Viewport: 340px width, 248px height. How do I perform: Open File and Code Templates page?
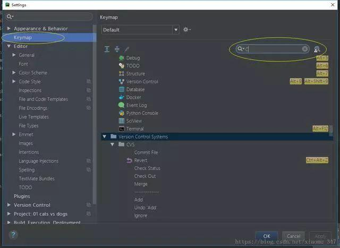(x=44, y=99)
